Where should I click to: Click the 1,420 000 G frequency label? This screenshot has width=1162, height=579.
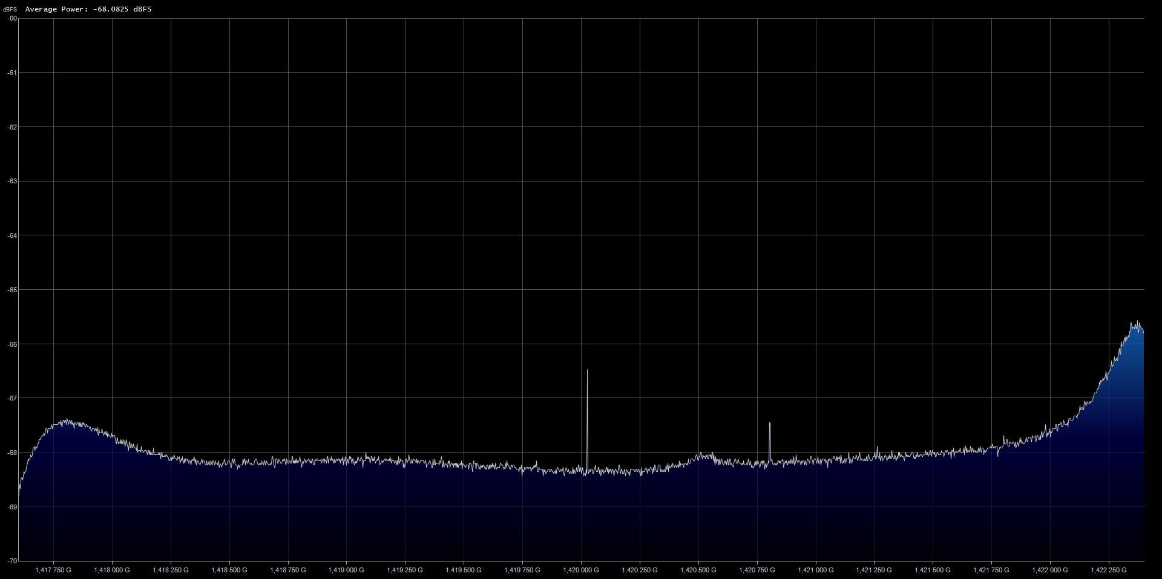(x=581, y=570)
